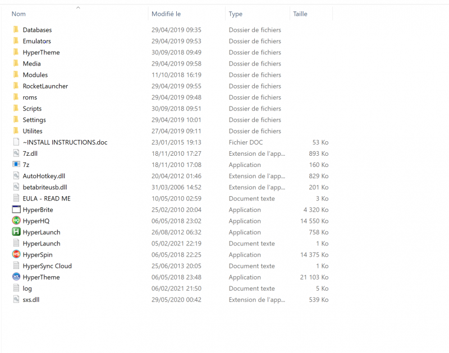This screenshot has height=353, width=449.
Task: Click the DLL icon beside AutoHotkey.dll
Action: tap(16, 176)
